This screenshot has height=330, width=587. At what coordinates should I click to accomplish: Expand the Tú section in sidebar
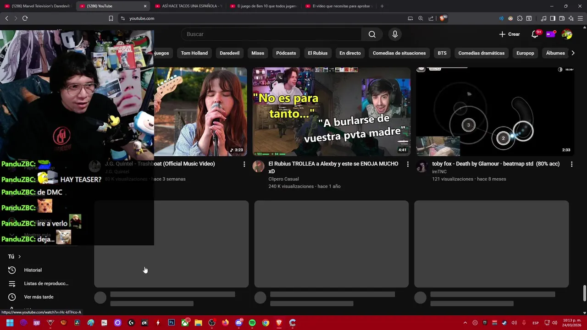(15, 257)
